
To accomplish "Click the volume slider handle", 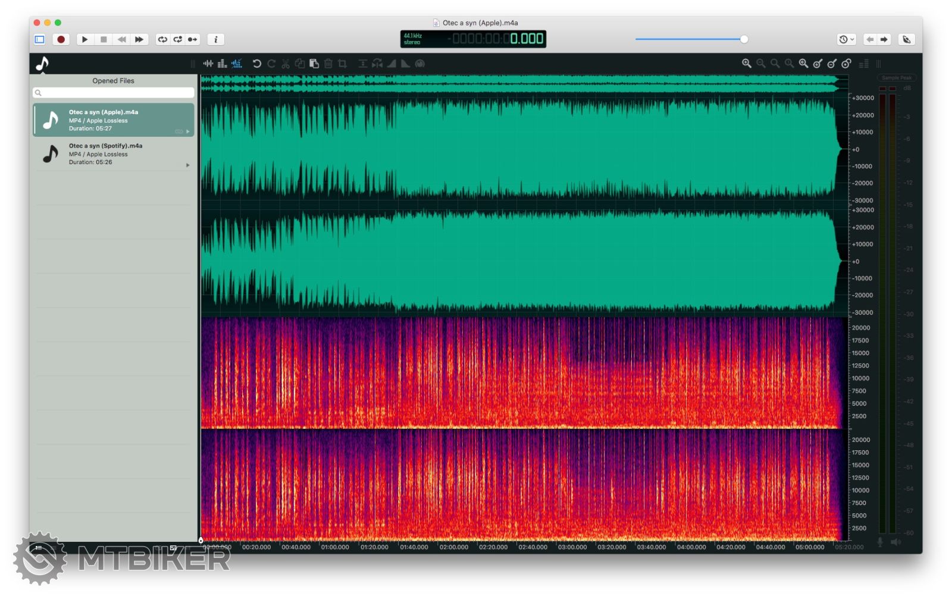I will pos(744,39).
